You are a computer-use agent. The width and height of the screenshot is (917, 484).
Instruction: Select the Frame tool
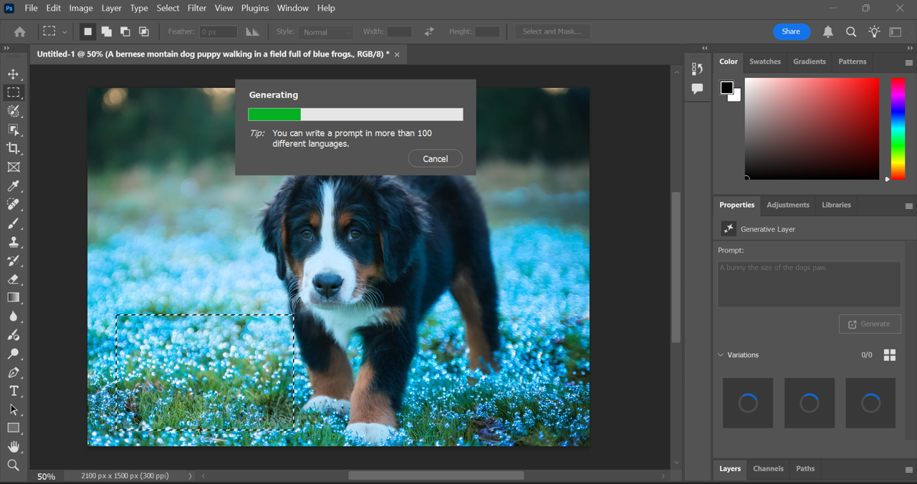(14, 167)
